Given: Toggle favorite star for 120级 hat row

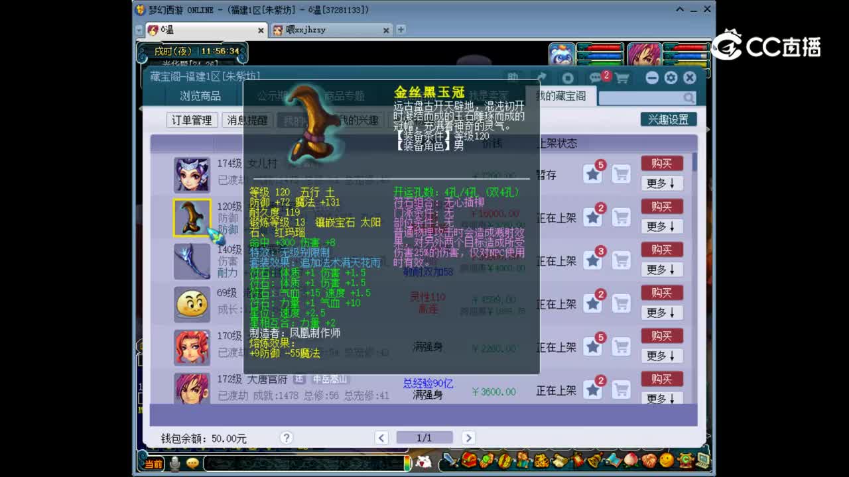Looking at the screenshot, I should 593,217.
